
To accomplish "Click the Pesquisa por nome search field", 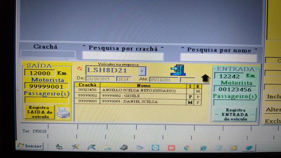I will (x=219, y=57).
